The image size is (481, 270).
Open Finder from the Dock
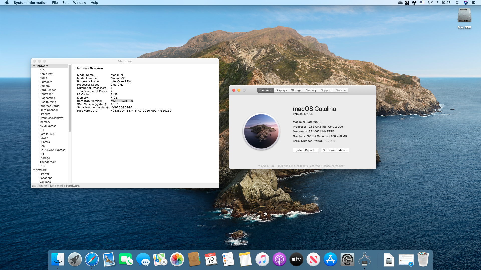click(x=58, y=259)
